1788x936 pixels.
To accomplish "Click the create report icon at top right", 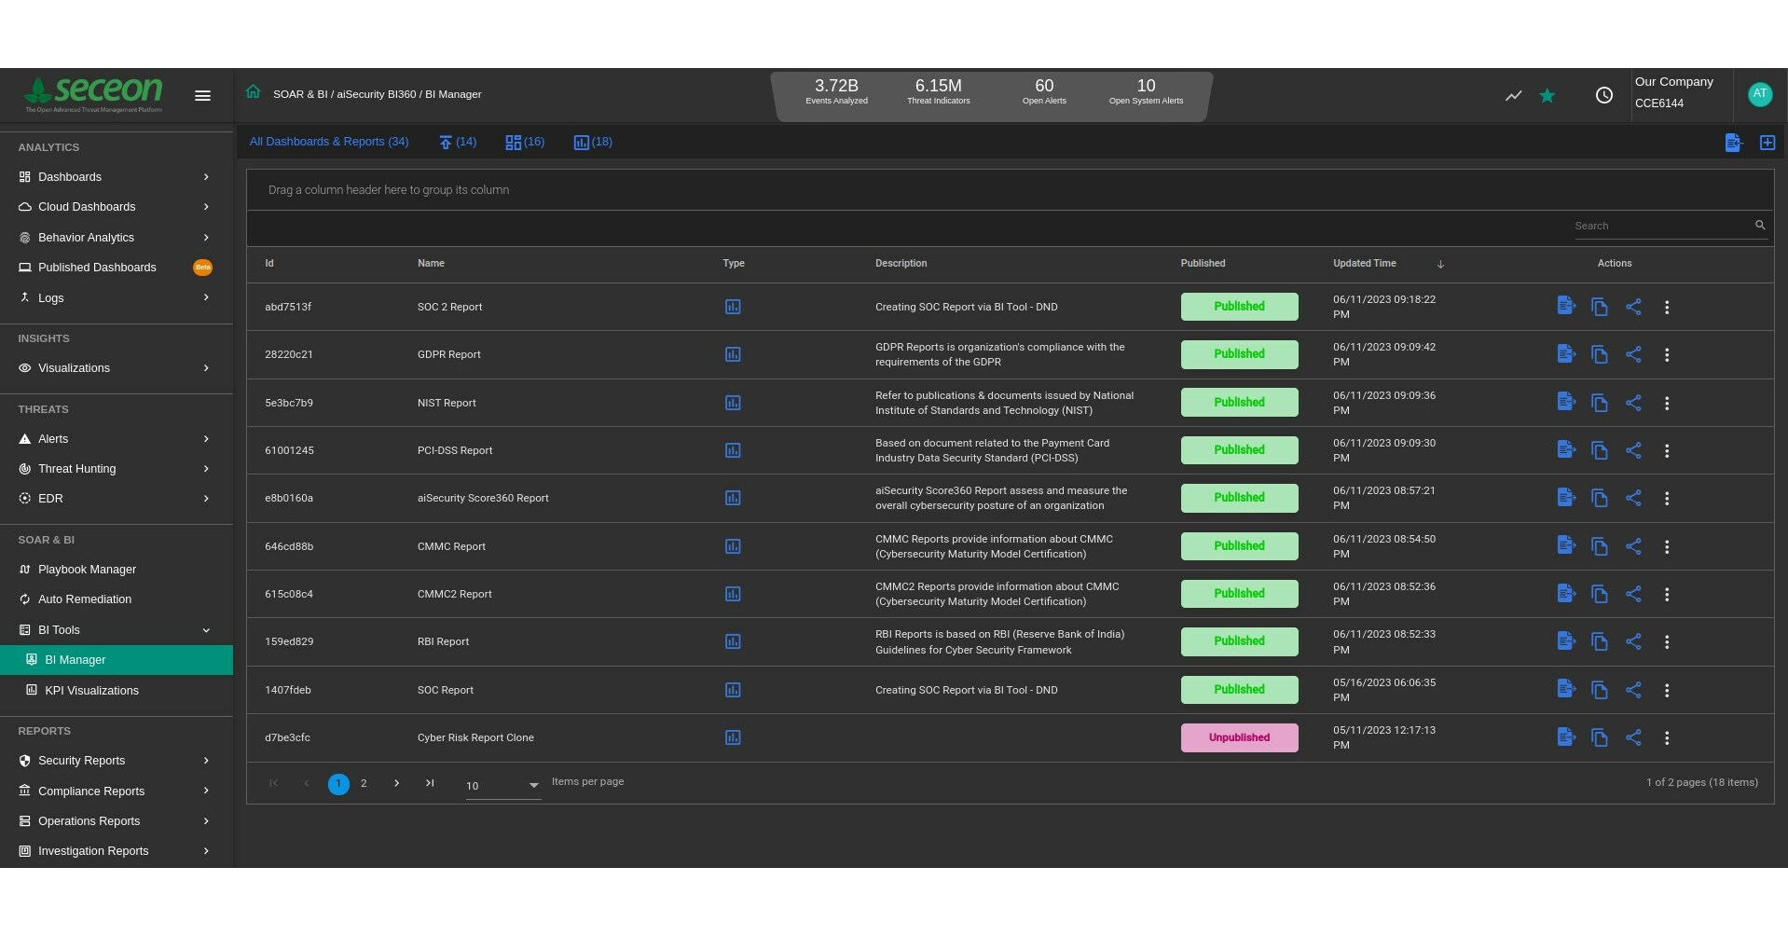I will tap(1733, 142).
